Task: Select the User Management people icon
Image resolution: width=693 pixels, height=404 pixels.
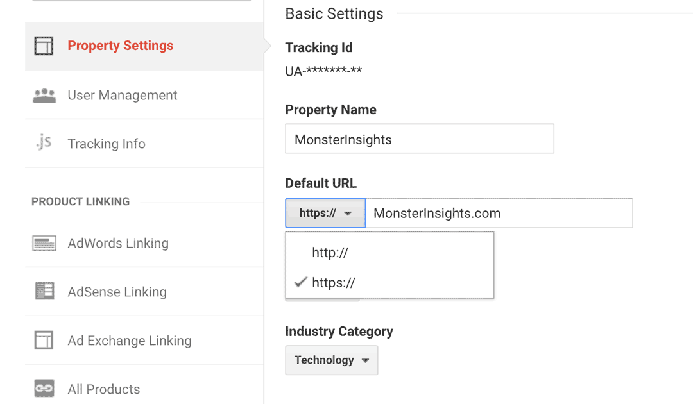Action: click(44, 95)
